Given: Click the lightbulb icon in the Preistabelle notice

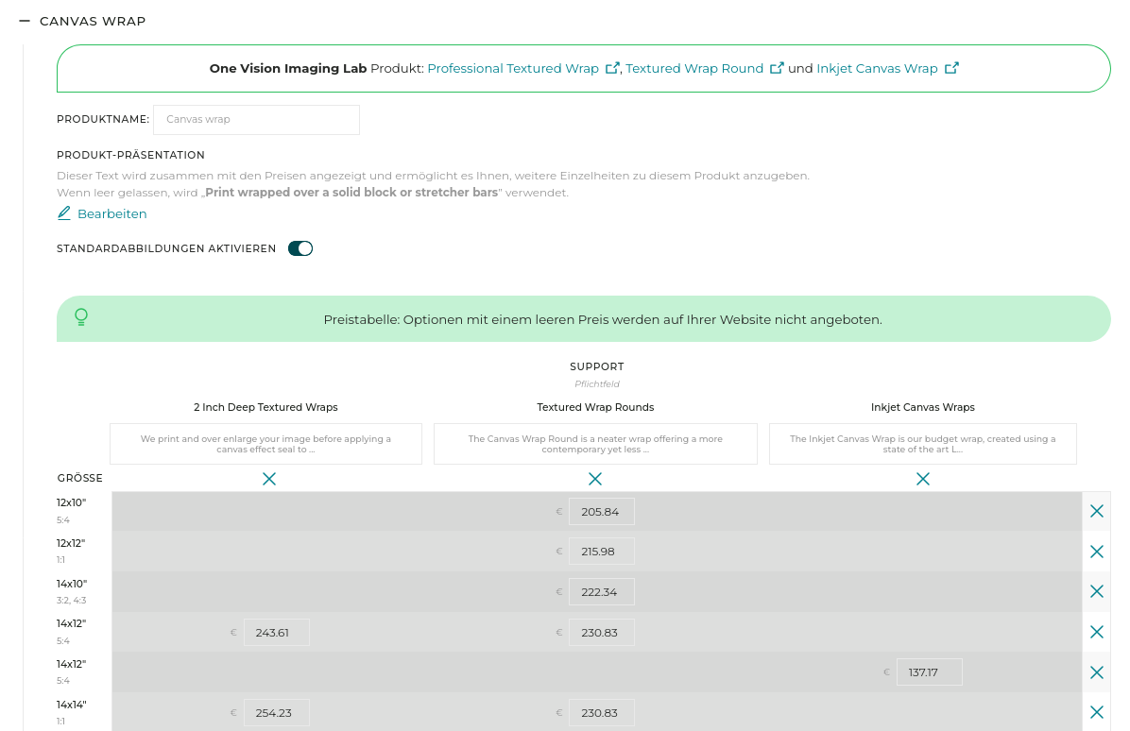Looking at the screenshot, I should (81, 317).
